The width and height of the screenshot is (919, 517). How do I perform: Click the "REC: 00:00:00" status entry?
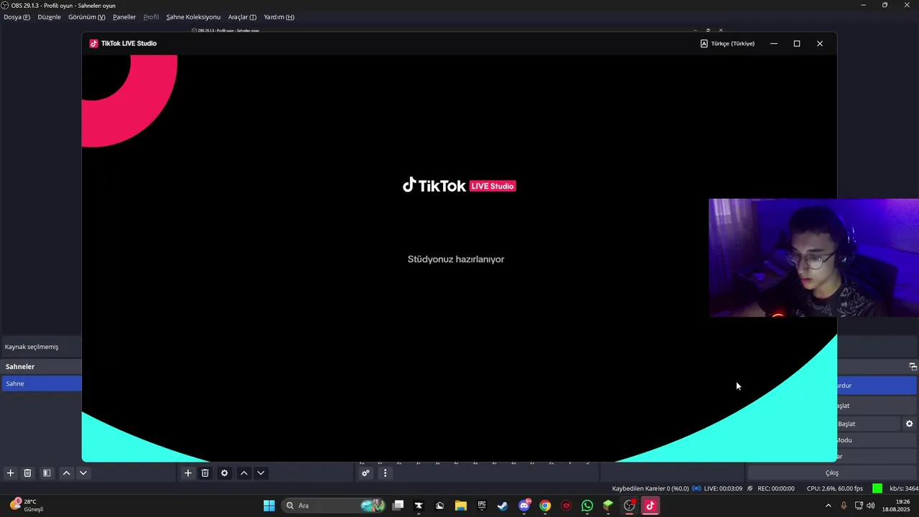click(x=775, y=489)
